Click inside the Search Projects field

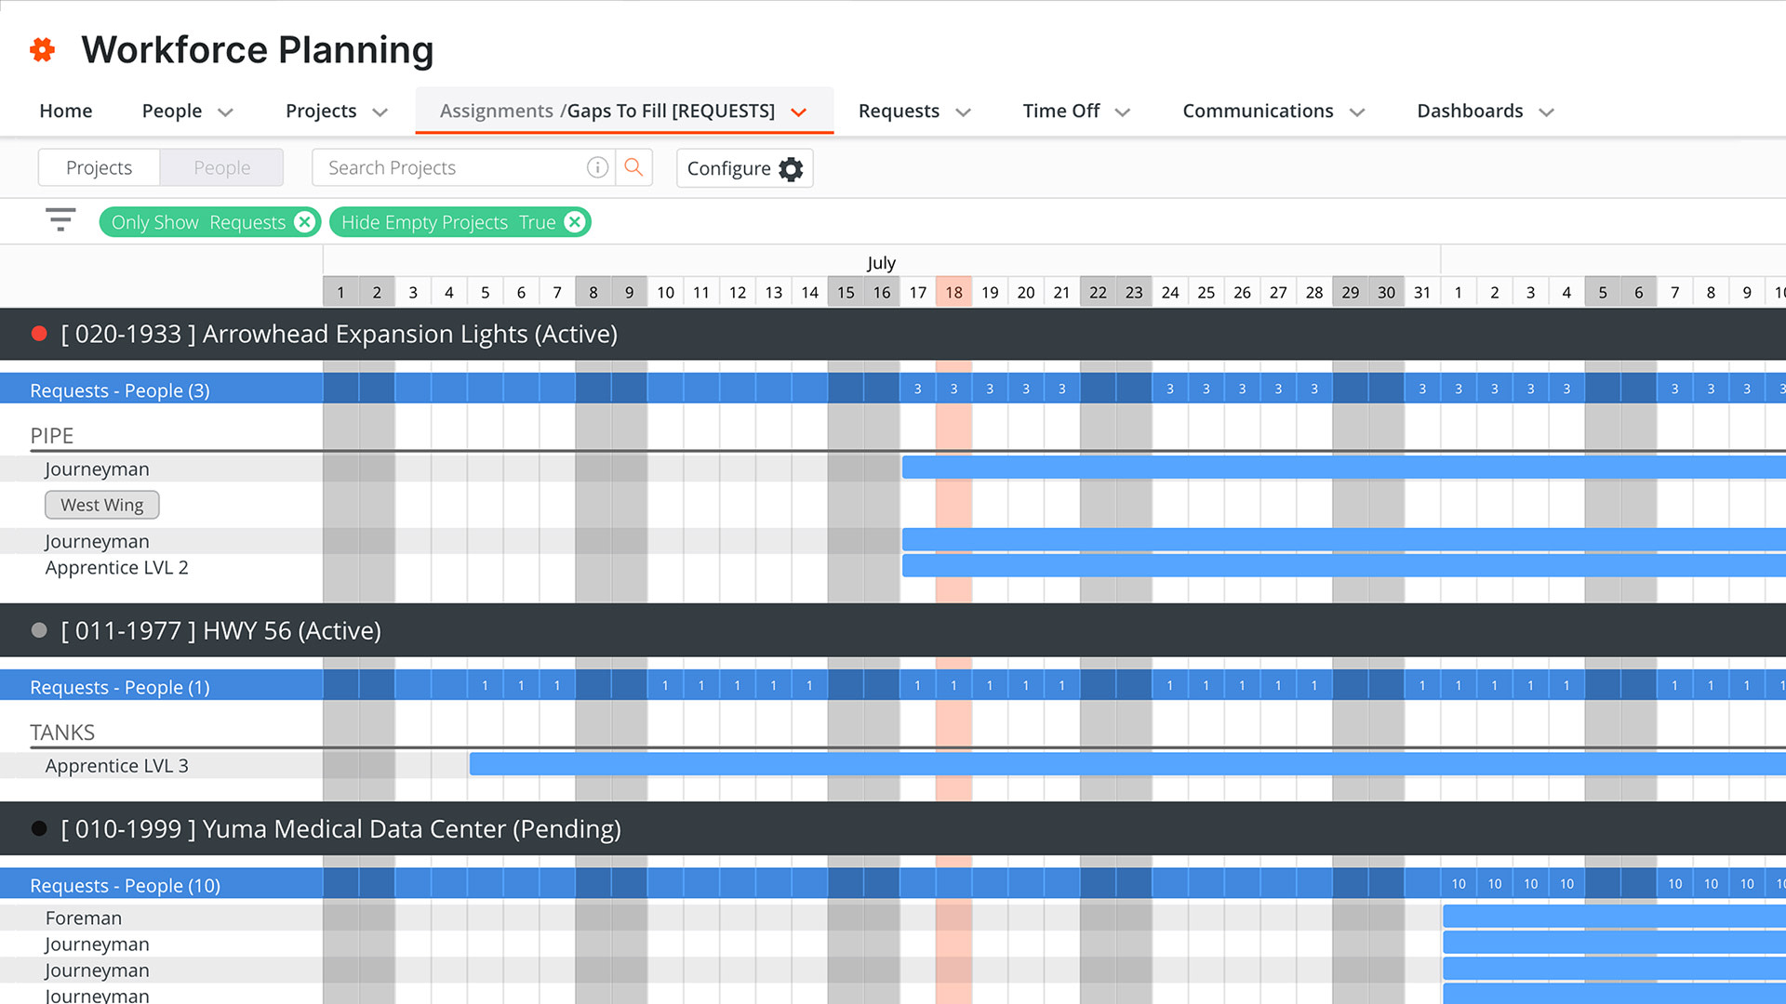click(446, 167)
